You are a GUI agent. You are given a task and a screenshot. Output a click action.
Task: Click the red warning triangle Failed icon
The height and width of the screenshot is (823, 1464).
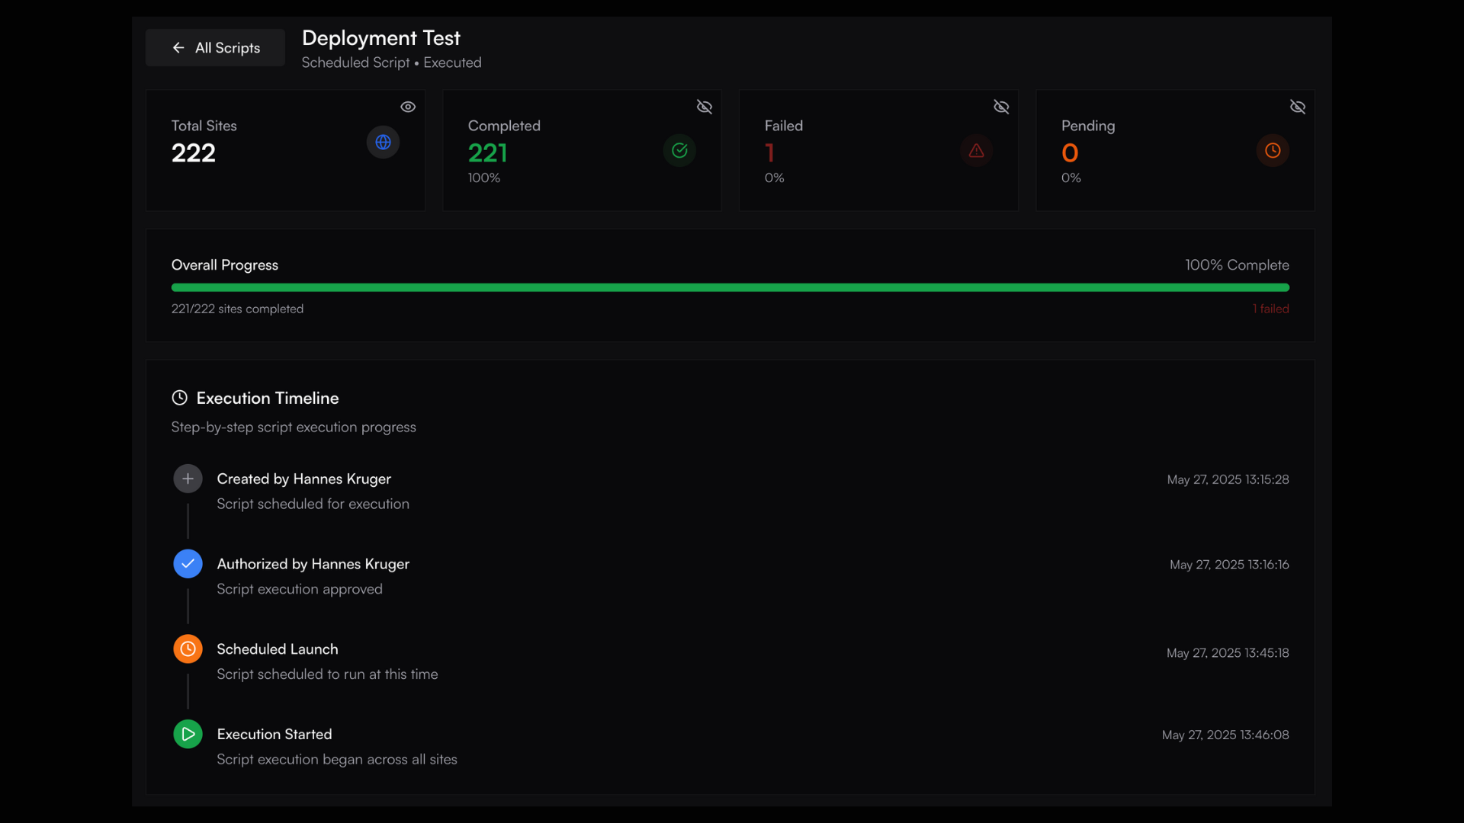(x=976, y=150)
